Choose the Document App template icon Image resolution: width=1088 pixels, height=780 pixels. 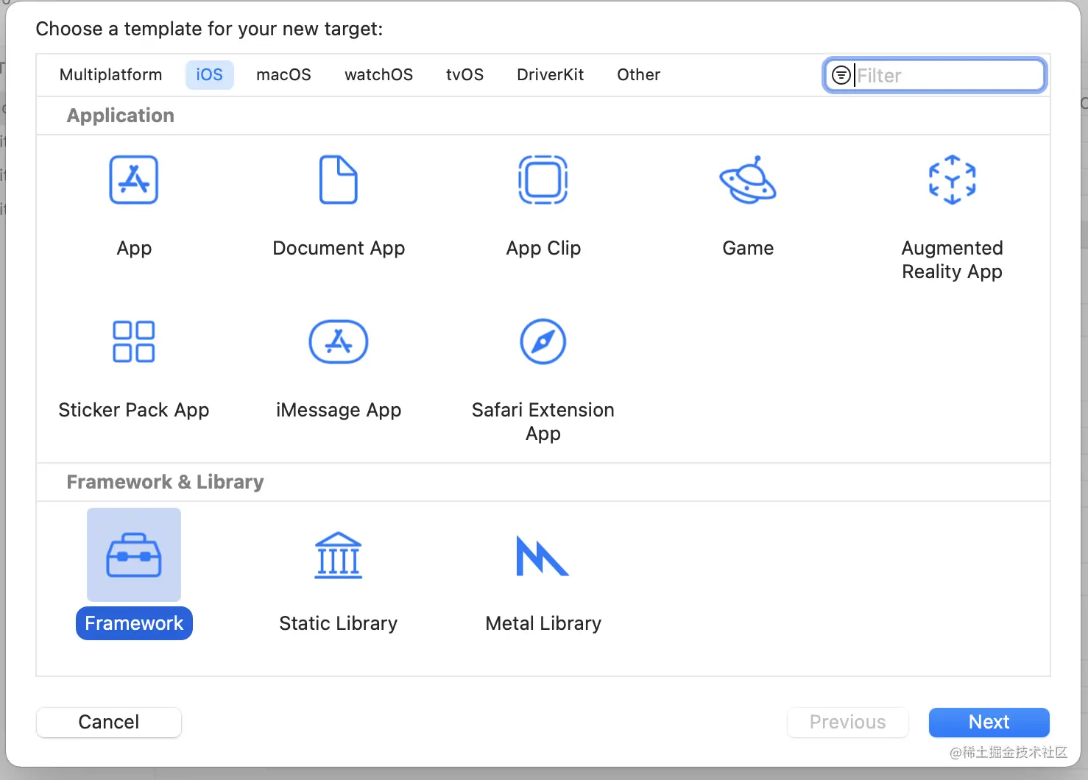tap(339, 180)
